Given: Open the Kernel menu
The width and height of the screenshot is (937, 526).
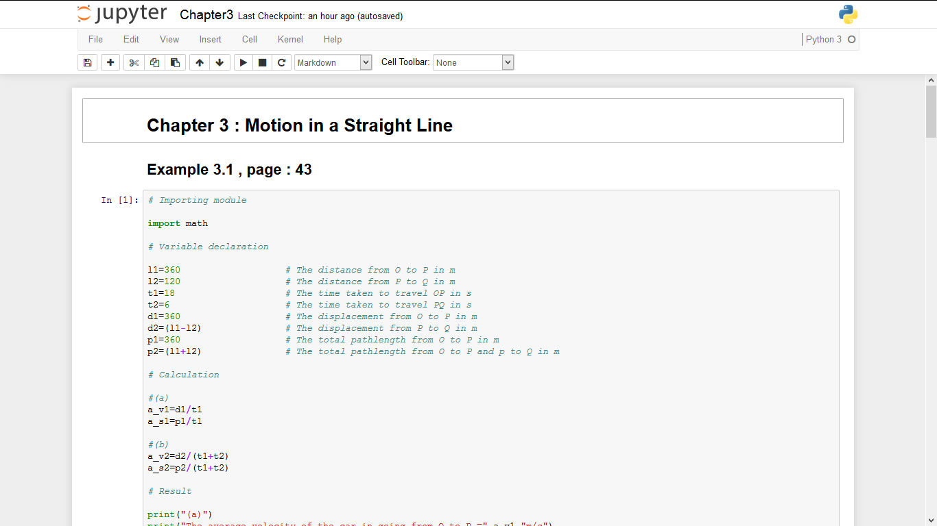Looking at the screenshot, I should click(290, 39).
